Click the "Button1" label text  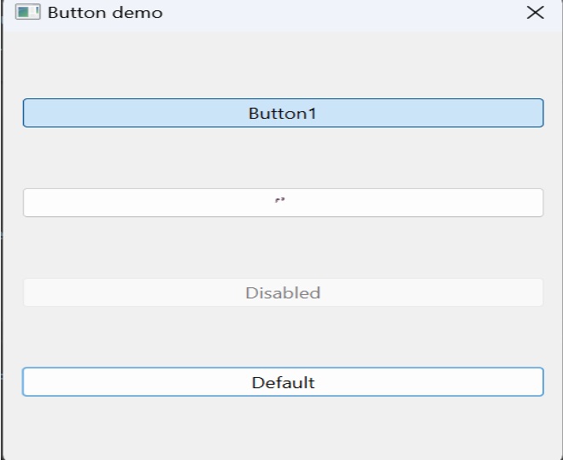pyautogui.click(x=283, y=113)
